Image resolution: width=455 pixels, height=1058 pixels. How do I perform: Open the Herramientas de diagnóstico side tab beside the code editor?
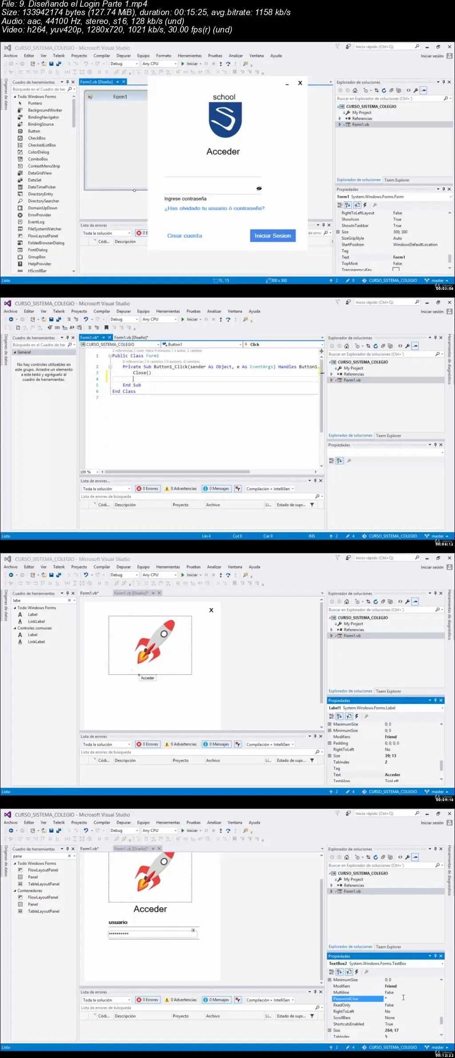coord(450,359)
